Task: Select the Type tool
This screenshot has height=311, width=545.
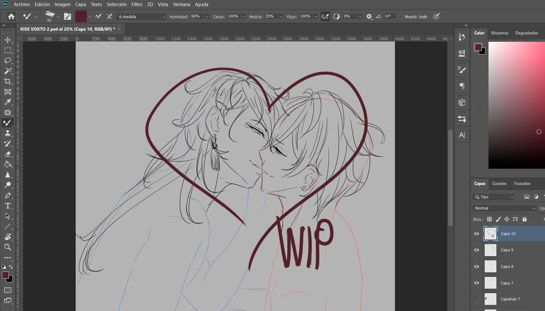Action: click(x=8, y=206)
